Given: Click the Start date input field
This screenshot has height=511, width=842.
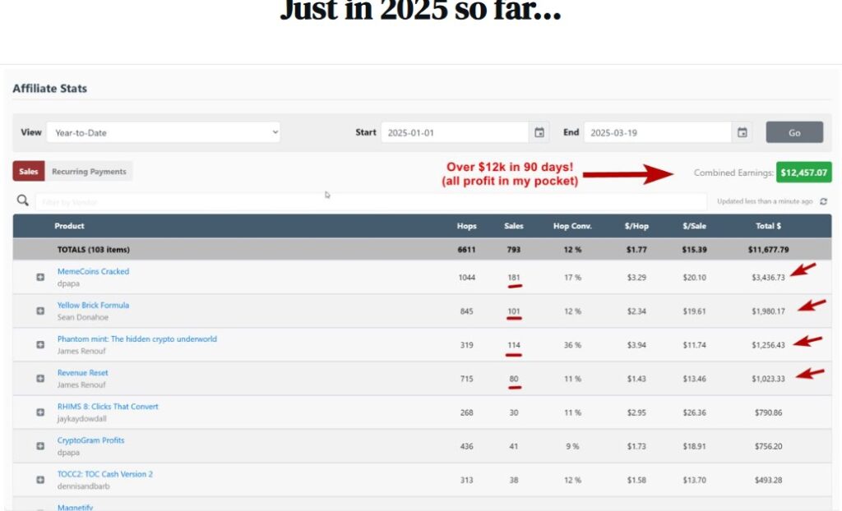Looking at the screenshot, I should point(455,132).
